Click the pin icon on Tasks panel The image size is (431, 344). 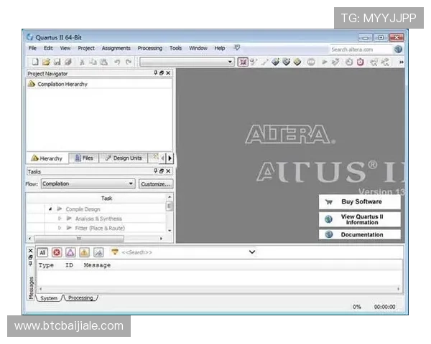tap(155, 171)
